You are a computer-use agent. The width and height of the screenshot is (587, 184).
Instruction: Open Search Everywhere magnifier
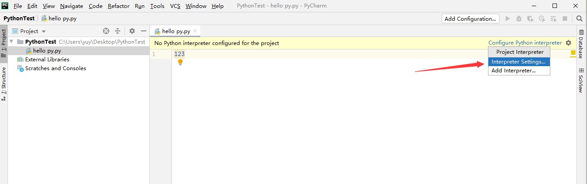(579, 19)
